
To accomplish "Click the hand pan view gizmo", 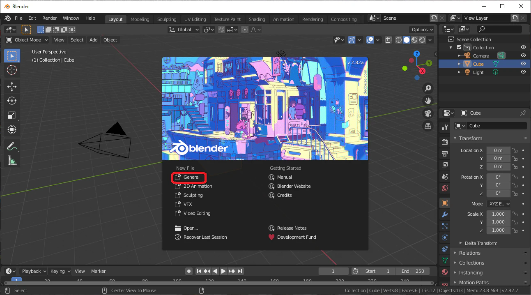I will tap(428, 101).
